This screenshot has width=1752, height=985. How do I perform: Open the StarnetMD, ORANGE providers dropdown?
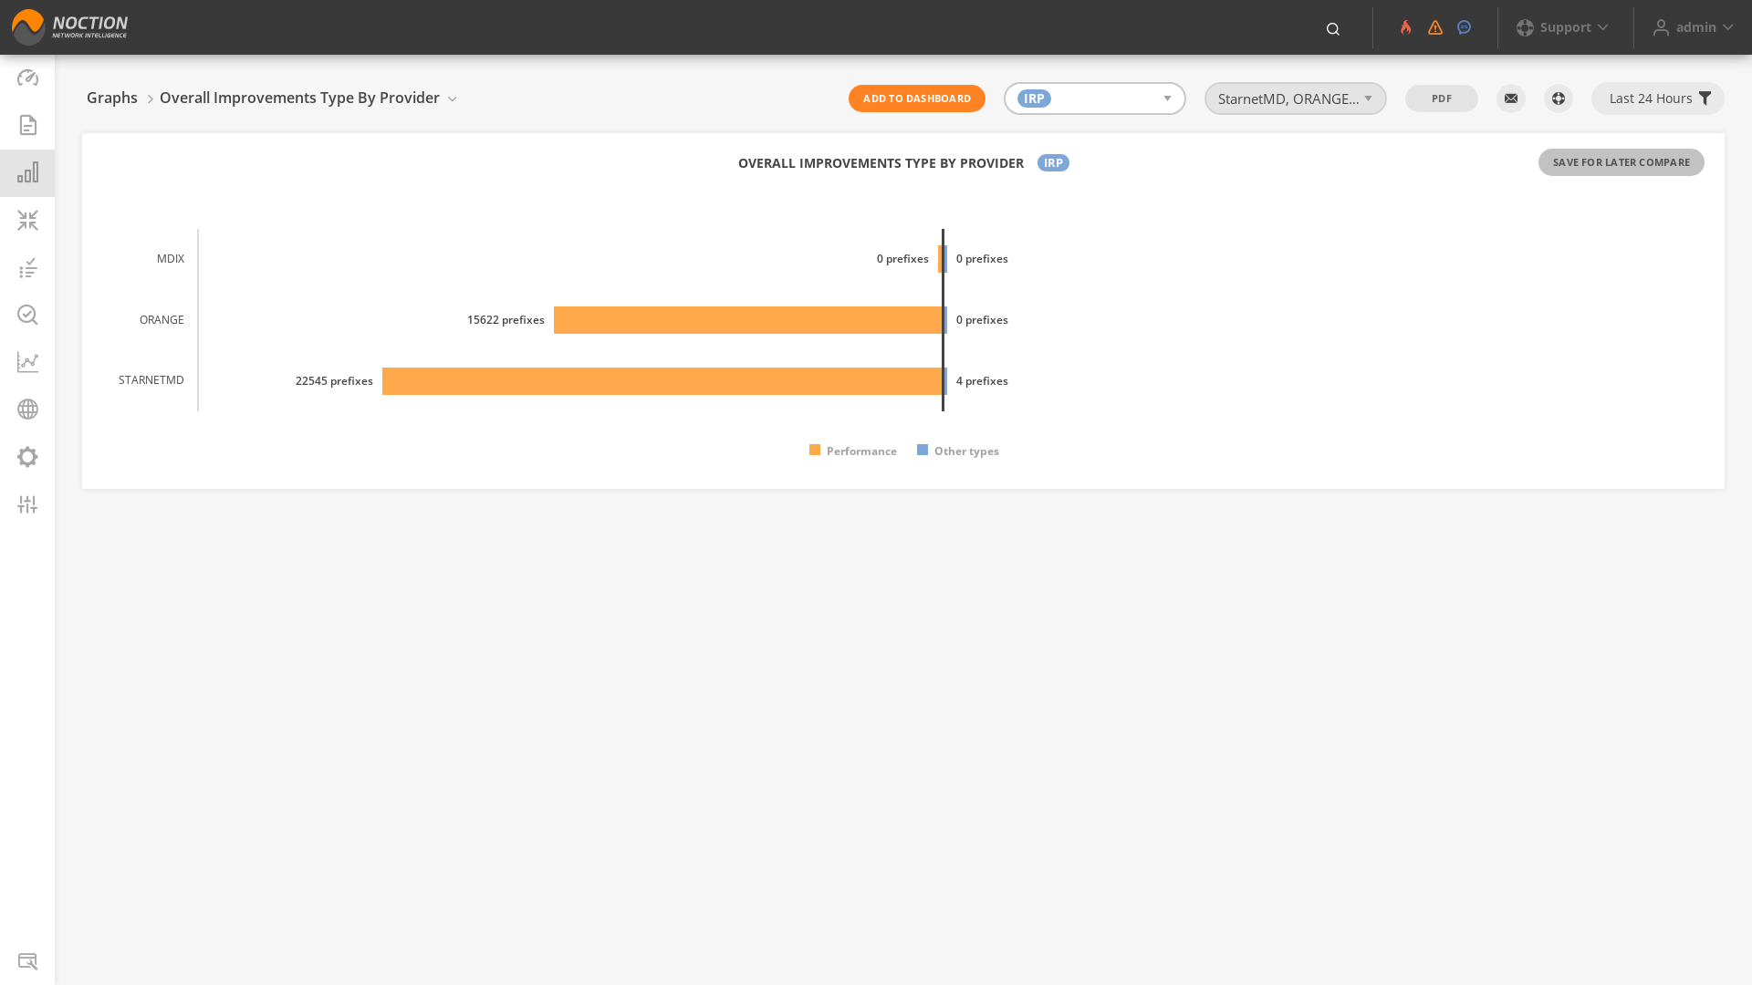[1296, 98]
